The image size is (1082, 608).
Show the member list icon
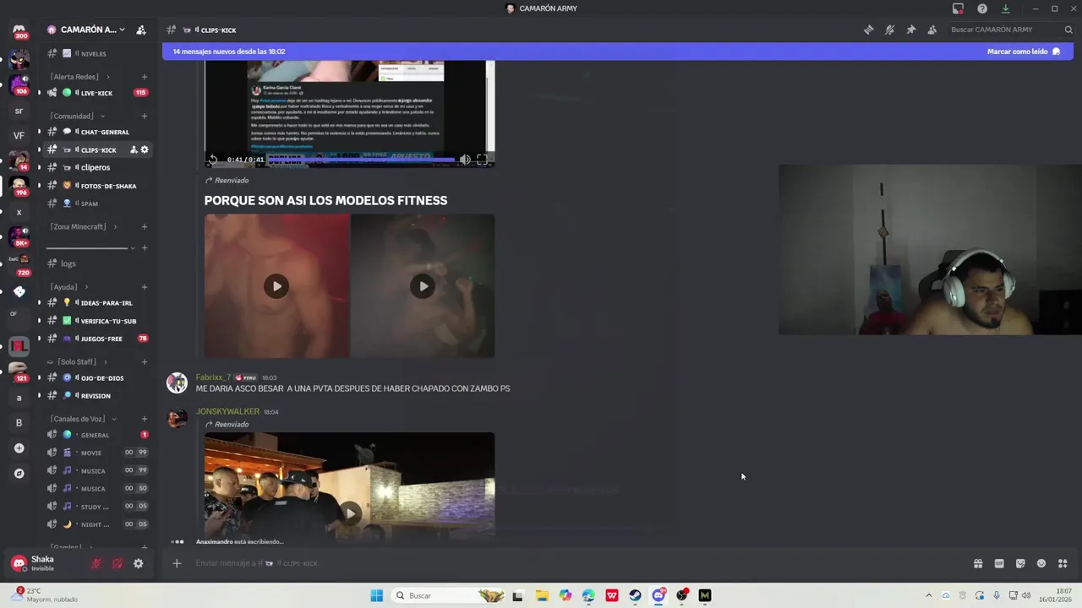[x=932, y=30]
